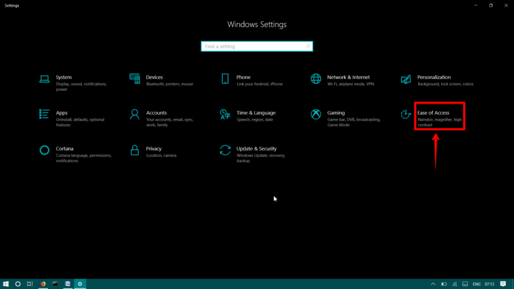Image resolution: width=514 pixels, height=289 pixels.
Task: Open the Windows Start menu
Action: [6, 284]
